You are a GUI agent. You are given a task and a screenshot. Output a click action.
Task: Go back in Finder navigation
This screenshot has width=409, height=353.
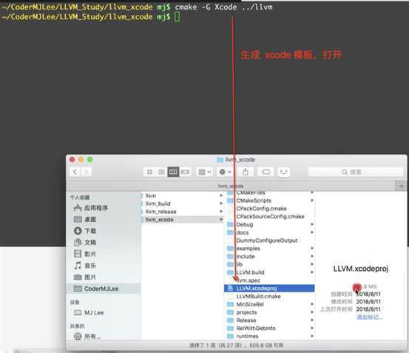(75, 172)
